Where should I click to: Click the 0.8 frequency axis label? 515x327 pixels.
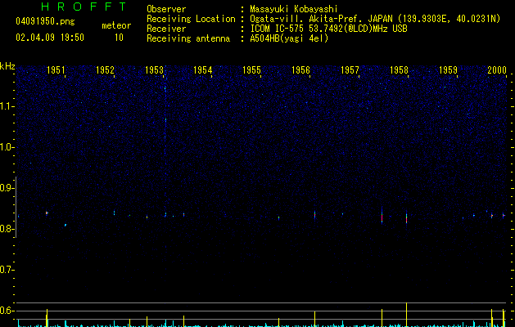pyautogui.click(x=7, y=229)
